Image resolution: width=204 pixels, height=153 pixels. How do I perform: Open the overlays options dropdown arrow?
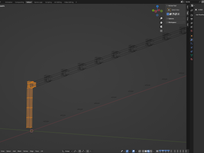(136, 151)
